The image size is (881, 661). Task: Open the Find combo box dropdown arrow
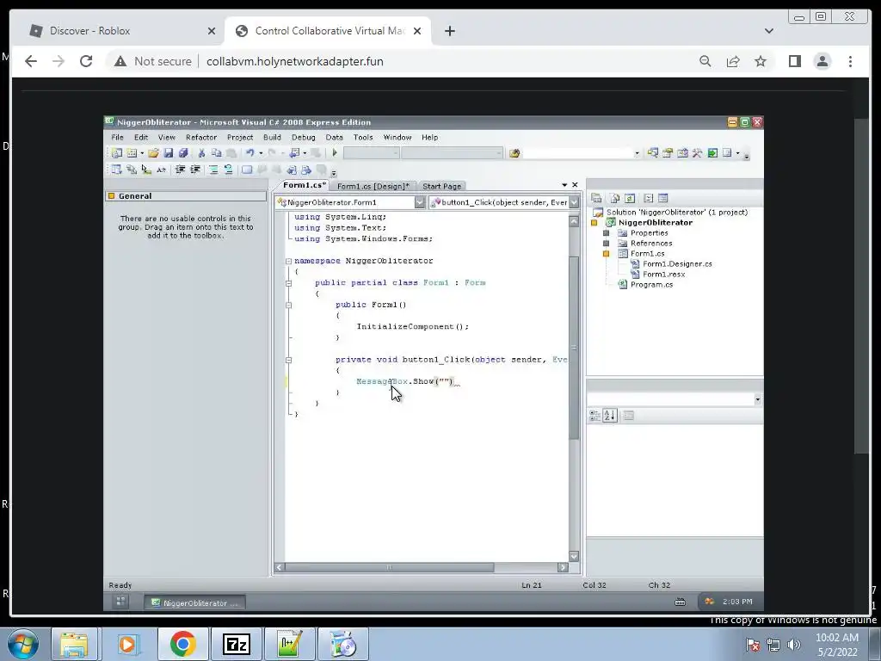point(637,153)
